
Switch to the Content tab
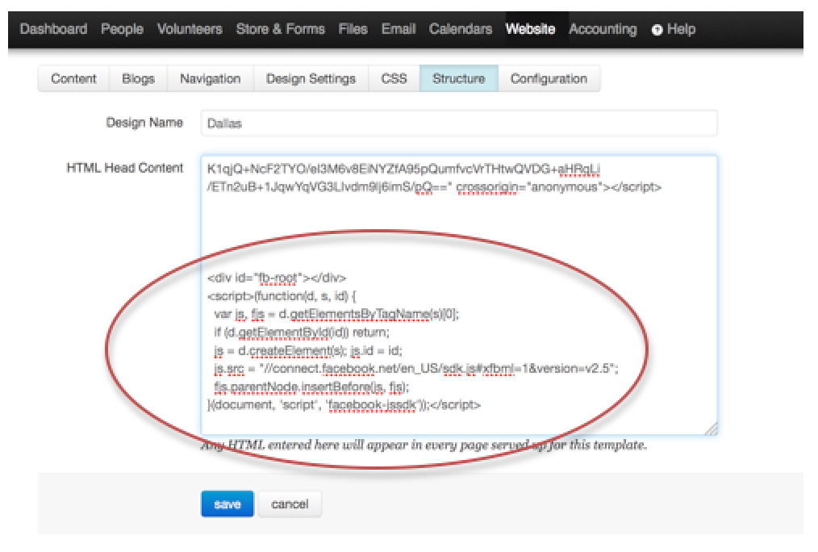(73, 79)
